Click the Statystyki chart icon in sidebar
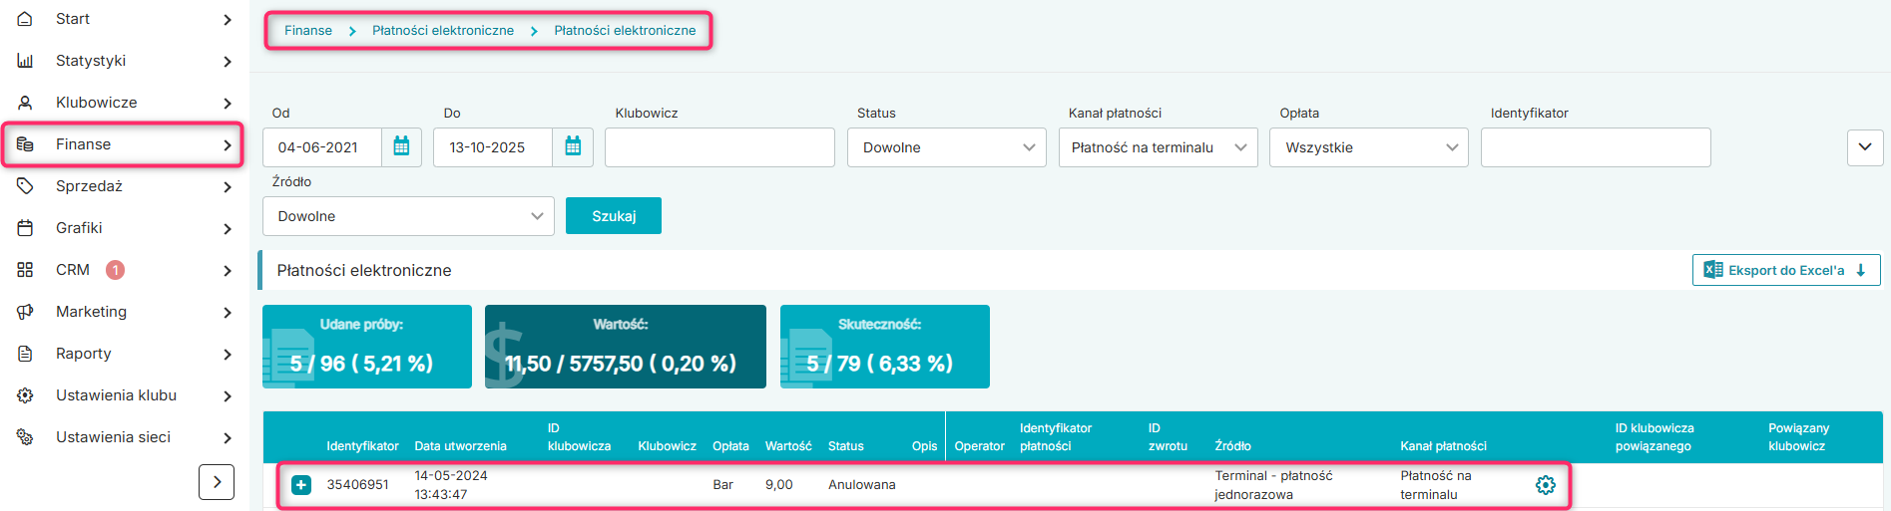 (26, 61)
